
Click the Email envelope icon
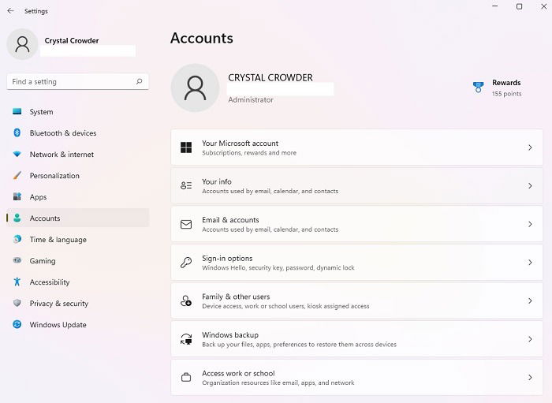[186, 224]
